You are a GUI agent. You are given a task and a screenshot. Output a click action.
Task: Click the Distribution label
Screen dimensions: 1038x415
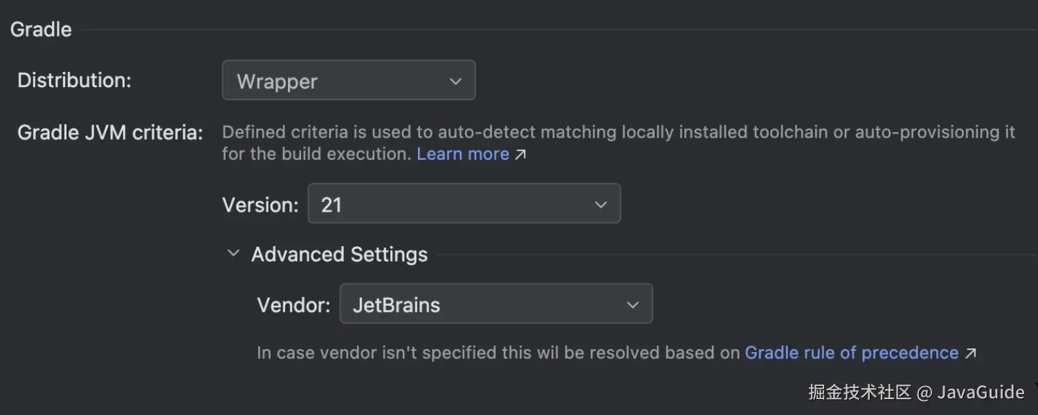(74, 80)
